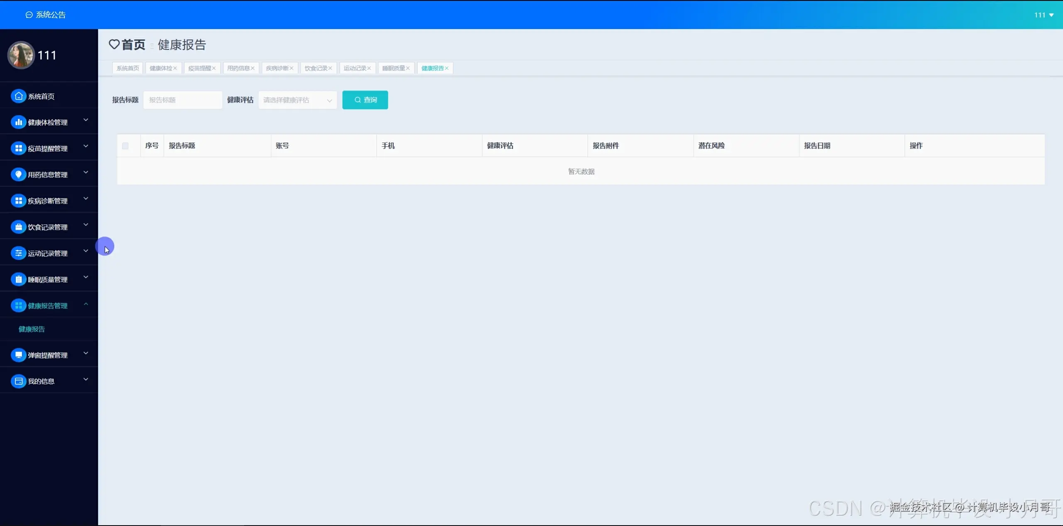Open the 健康报告 submenu link
The height and width of the screenshot is (526, 1063).
(x=32, y=329)
